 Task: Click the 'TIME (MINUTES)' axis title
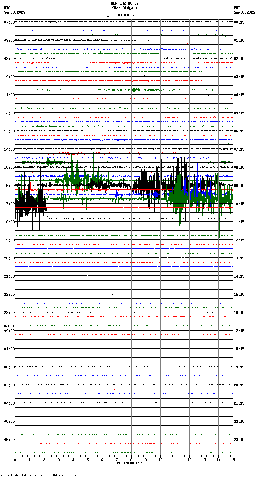click(128, 463)
